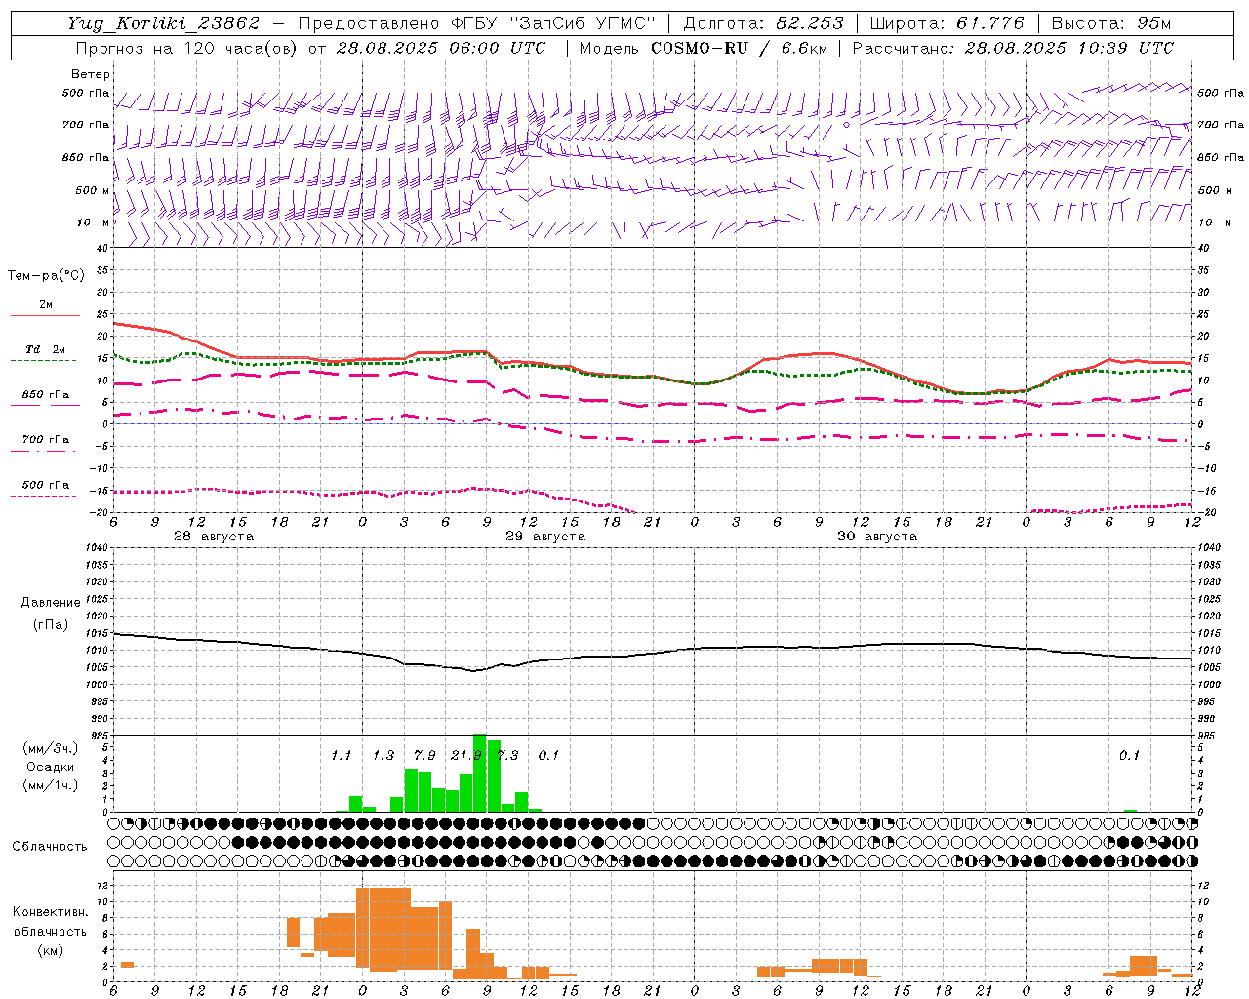Click the (мм/1ч.) precipitation unit label
The width and height of the screenshot is (1249, 999).
(51, 785)
